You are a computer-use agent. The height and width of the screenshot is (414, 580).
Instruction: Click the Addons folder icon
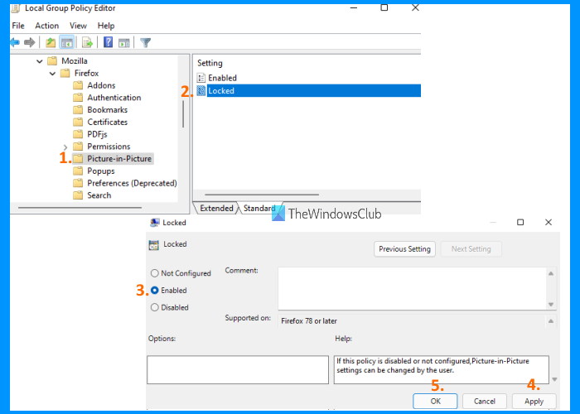pyautogui.click(x=78, y=85)
